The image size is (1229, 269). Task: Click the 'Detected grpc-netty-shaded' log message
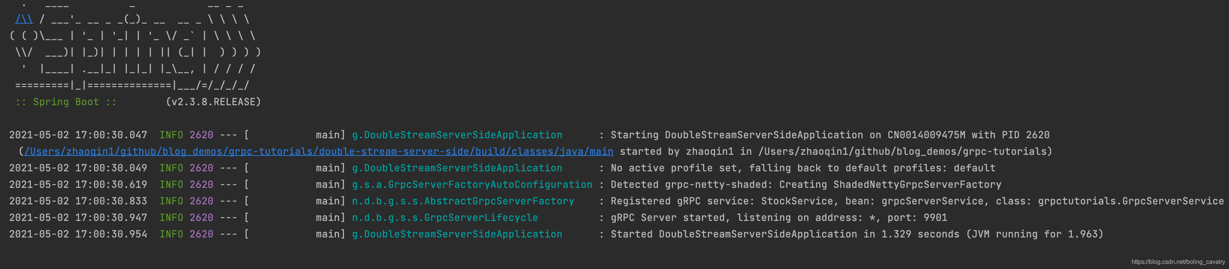click(x=806, y=184)
